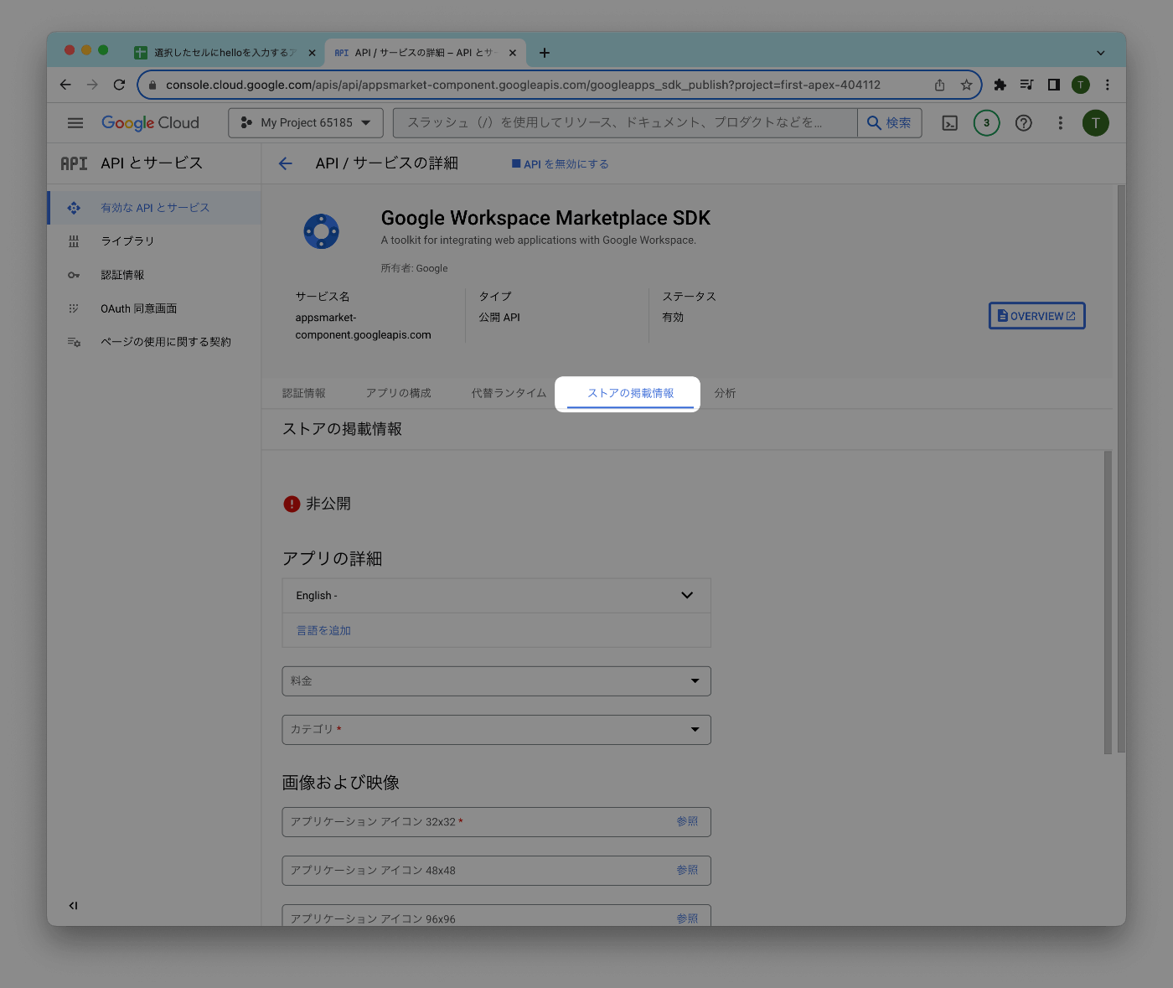Open the tab search chevron
The height and width of the screenshot is (988, 1173).
pos(1101,53)
